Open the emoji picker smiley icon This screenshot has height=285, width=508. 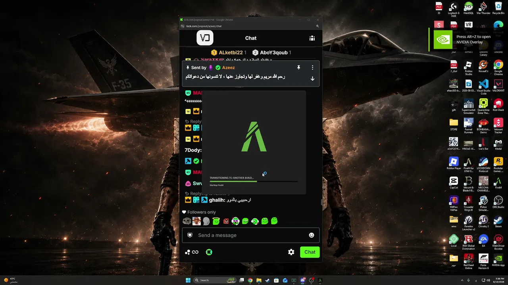312,235
